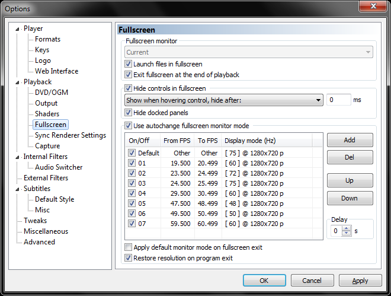Viewport: 391px width, 296px height.
Task: Increase the Delay seconds with up arrow
Action: tap(347, 228)
